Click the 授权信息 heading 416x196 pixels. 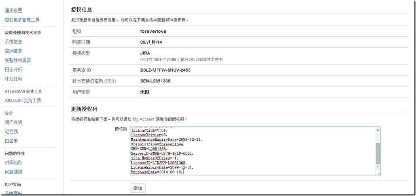(82, 10)
